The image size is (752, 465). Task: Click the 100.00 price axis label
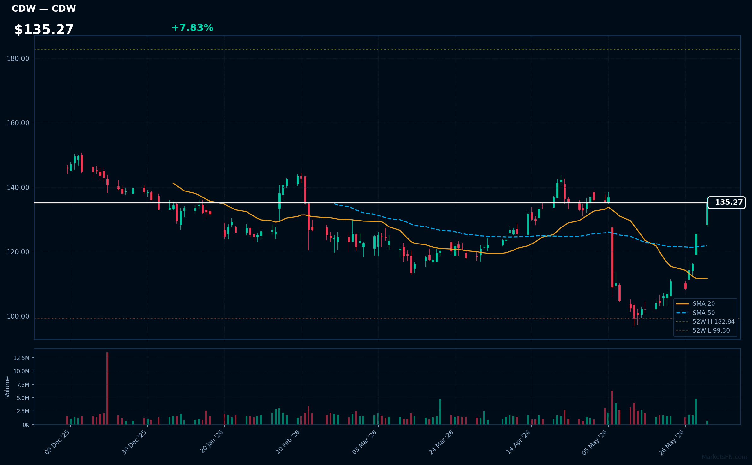(x=18, y=316)
